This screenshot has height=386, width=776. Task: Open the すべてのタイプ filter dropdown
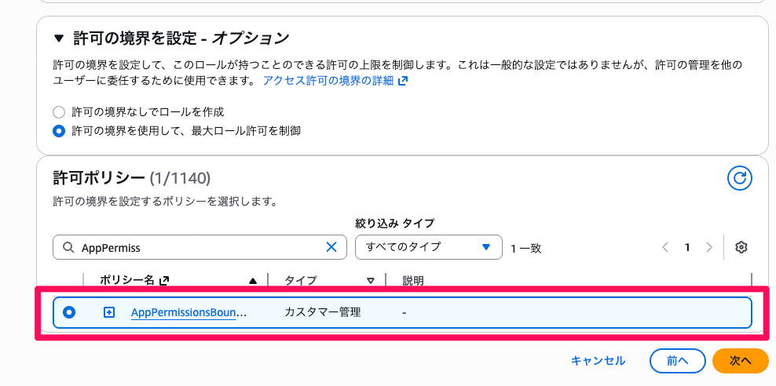[428, 247]
